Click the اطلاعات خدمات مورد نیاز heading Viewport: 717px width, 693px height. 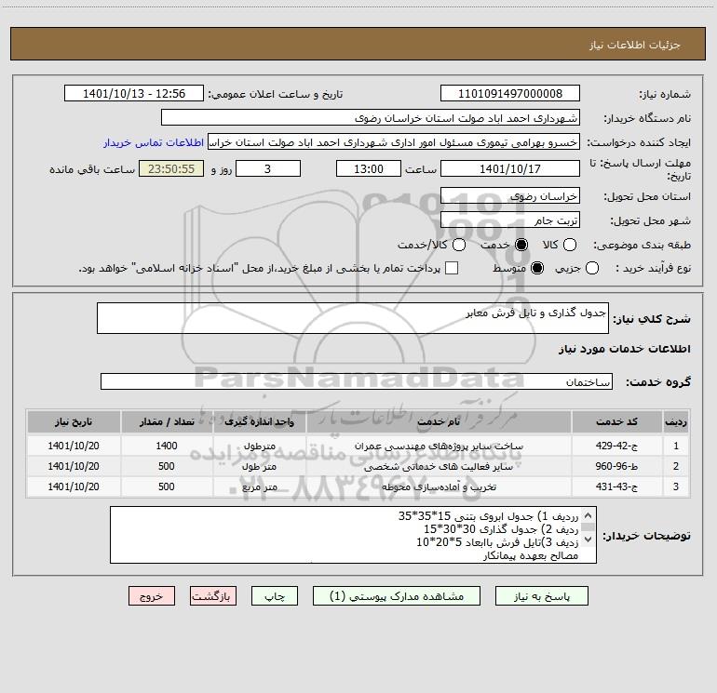(x=624, y=349)
